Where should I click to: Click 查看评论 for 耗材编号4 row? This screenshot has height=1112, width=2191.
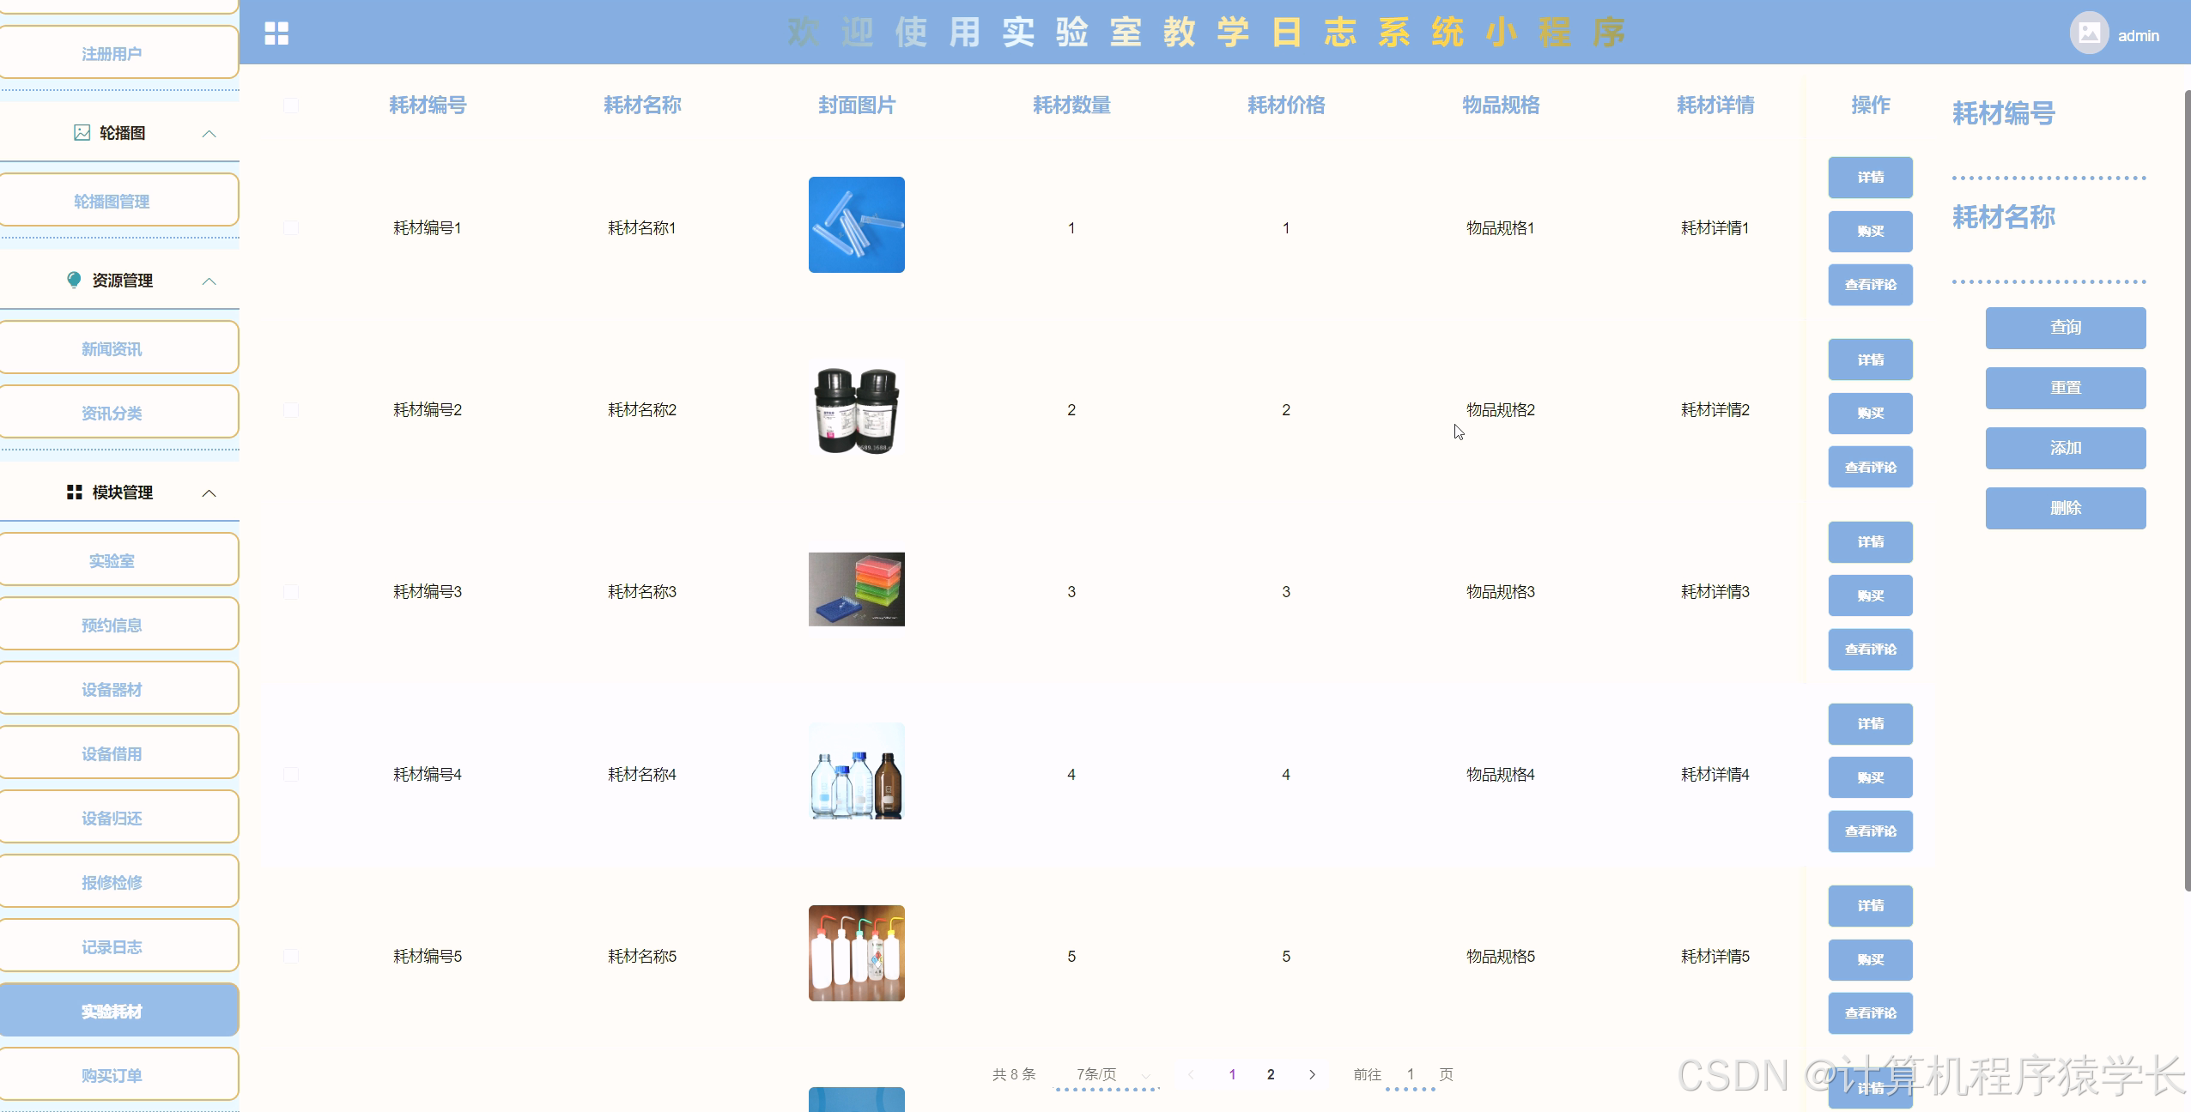click(x=1871, y=831)
